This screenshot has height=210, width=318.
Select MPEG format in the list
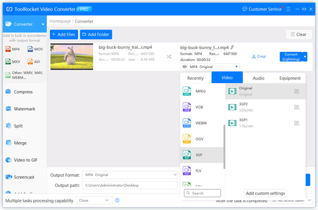201,91
